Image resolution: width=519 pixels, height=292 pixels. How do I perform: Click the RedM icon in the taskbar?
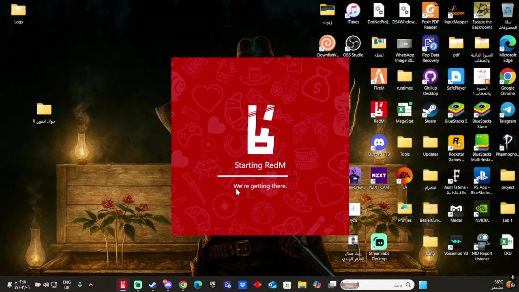(x=123, y=285)
